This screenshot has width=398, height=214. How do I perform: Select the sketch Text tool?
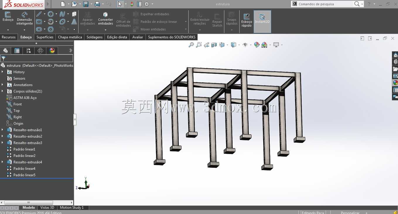(x=74, y=22)
